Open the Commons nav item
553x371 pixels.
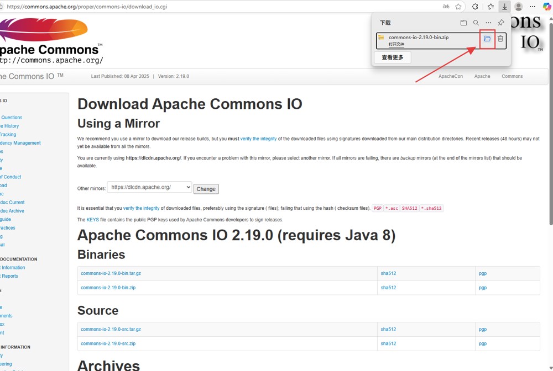(x=512, y=76)
